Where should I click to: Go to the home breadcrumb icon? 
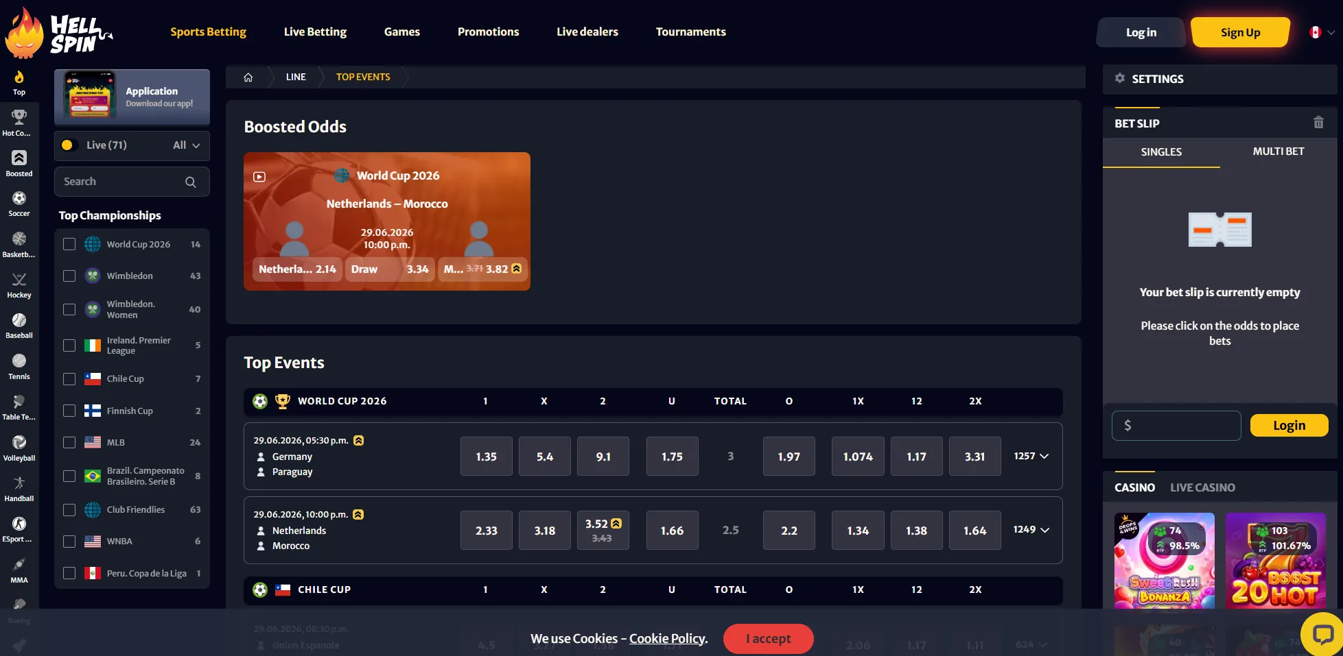248,77
